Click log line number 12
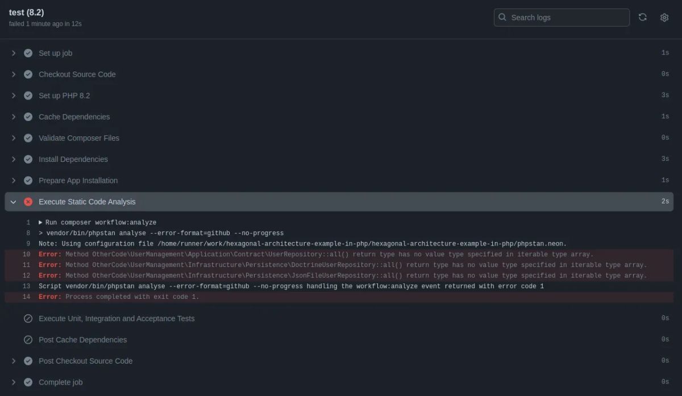 (27, 276)
